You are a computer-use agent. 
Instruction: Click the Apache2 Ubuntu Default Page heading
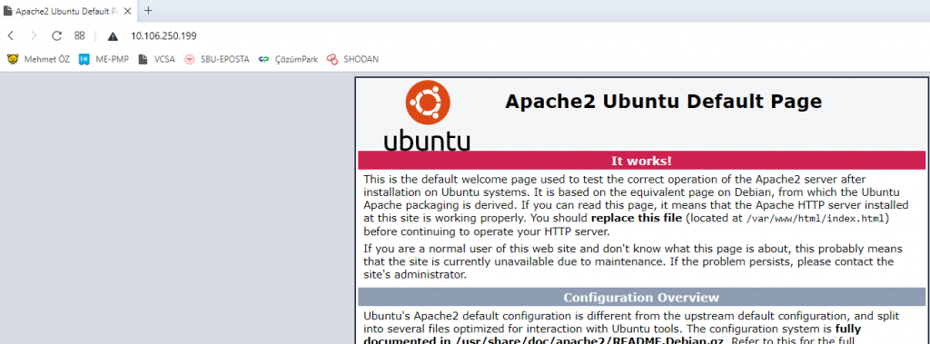coord(663,102)
